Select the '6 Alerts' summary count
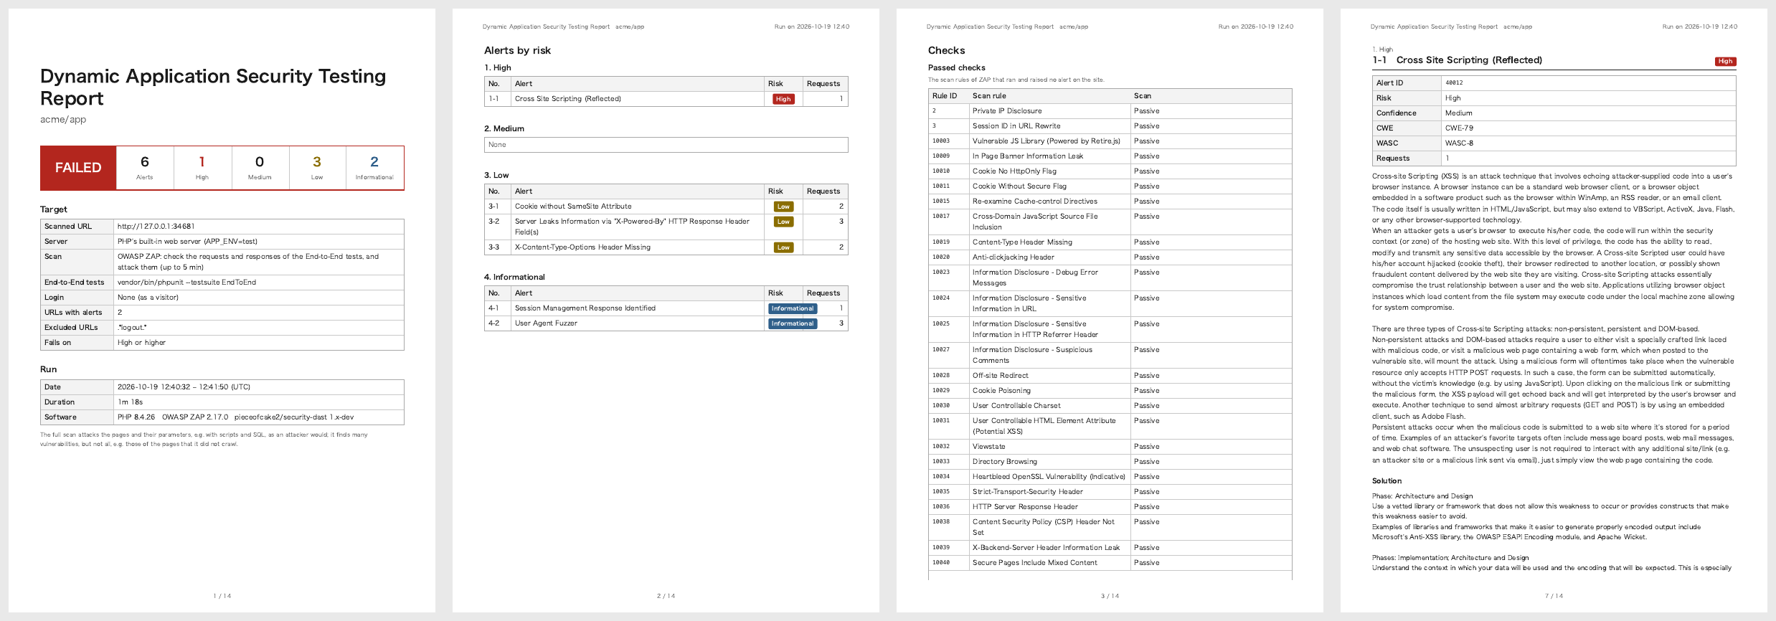This screenshot has height=621, width=1776. click(145, 168)
